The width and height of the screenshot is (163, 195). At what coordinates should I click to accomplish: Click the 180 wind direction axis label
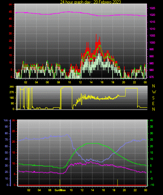(12, 98)
